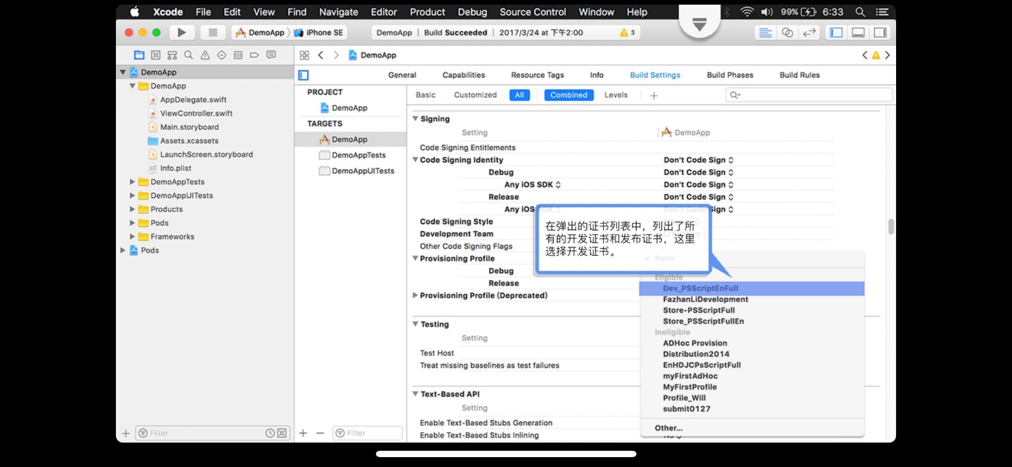Open the Editor menu
1012x467 pixels.
click(x=384, y=12)
